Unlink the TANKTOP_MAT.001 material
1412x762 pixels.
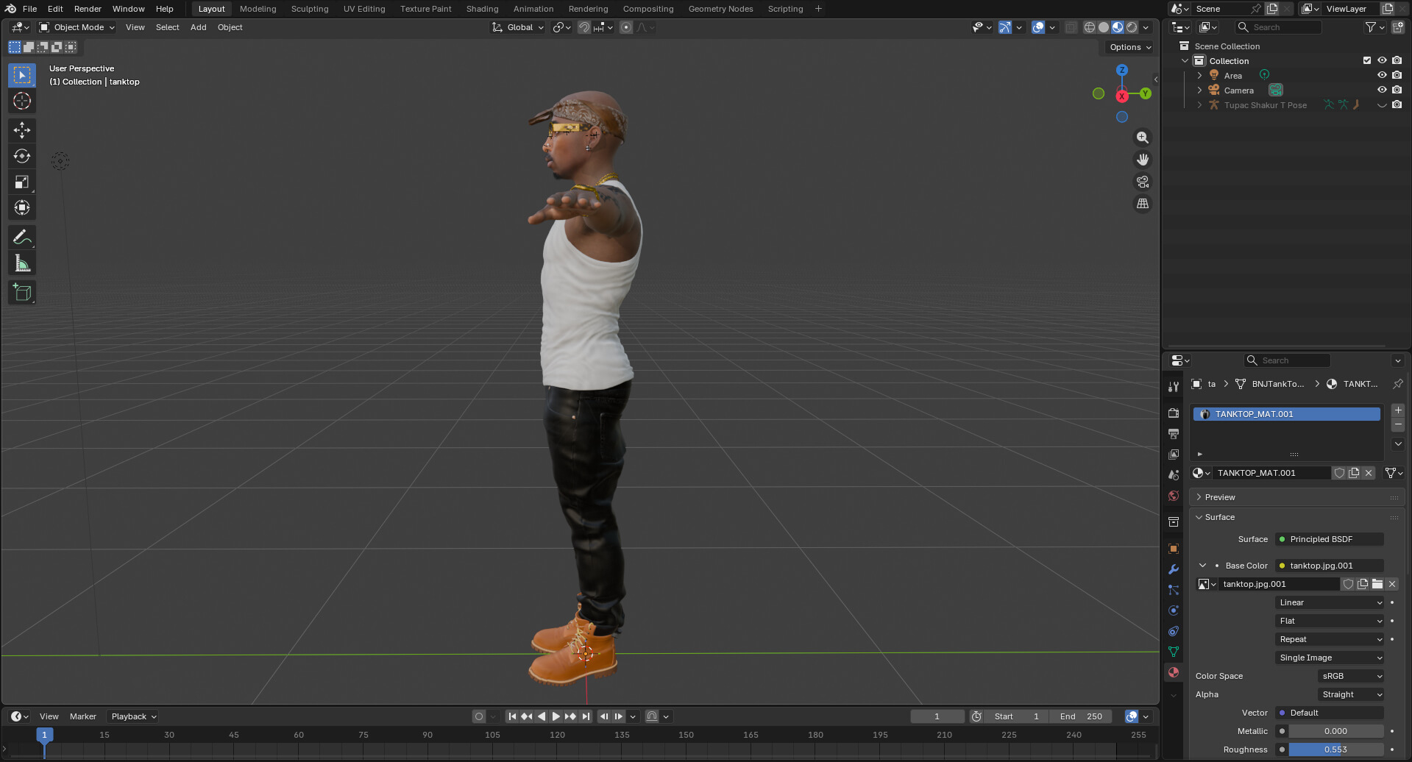coord(1369,473)
